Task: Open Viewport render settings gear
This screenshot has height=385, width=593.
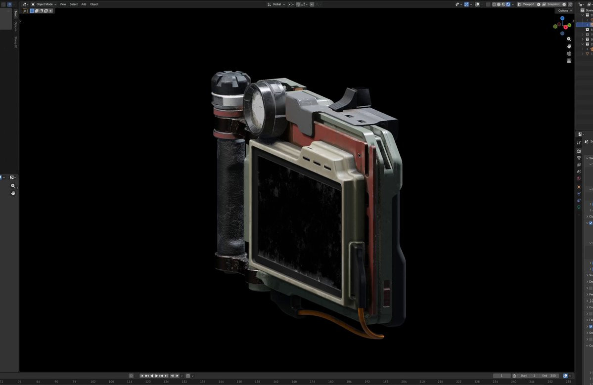Action: [x=539, y=4]
